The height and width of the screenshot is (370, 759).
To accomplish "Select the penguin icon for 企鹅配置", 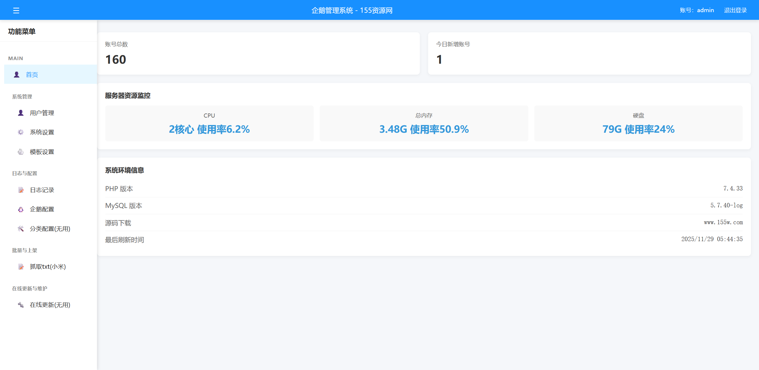I will pyautogui.click(x=20, y=209).
